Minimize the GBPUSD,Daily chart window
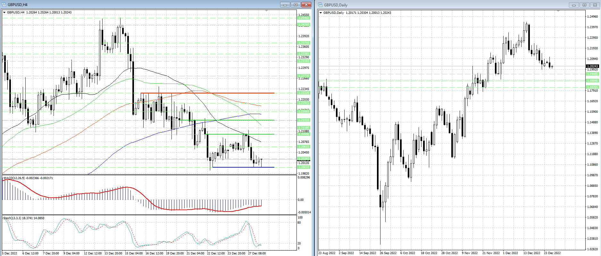The width and height of the screenshot is (601, 256). pos(574,5)
